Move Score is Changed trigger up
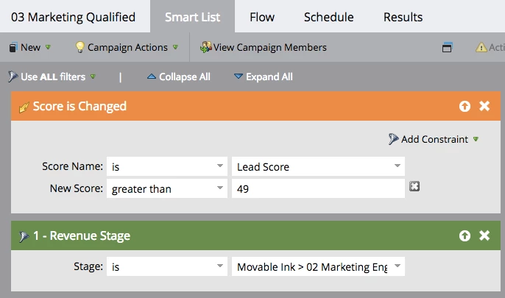 point(465,107)
